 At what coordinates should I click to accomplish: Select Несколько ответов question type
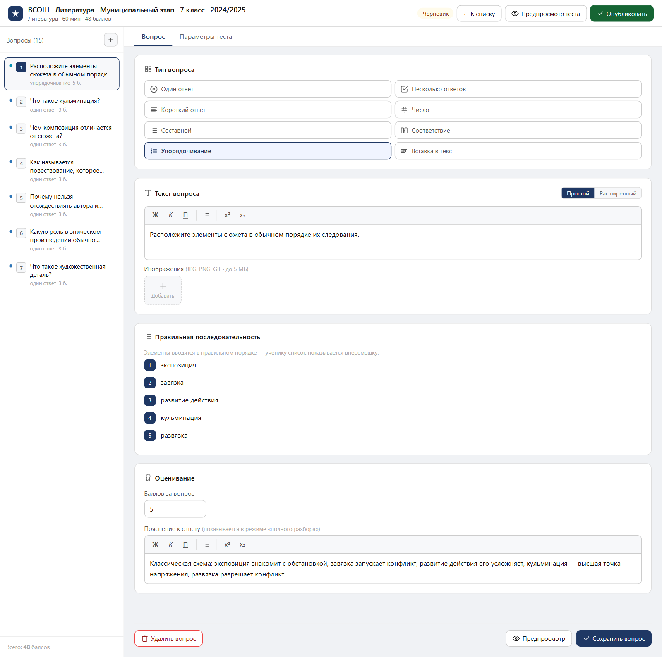point(518,89)
